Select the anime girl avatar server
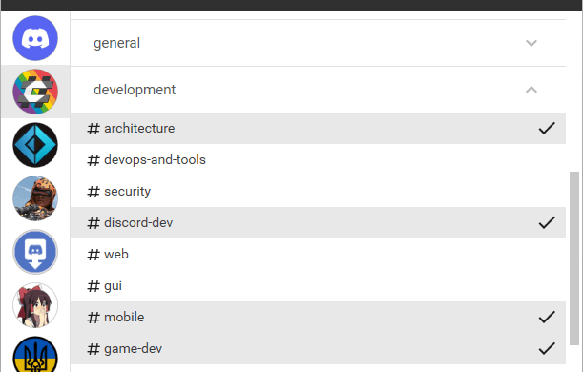Viewport: 583px width, 372px height. [35, 305]
